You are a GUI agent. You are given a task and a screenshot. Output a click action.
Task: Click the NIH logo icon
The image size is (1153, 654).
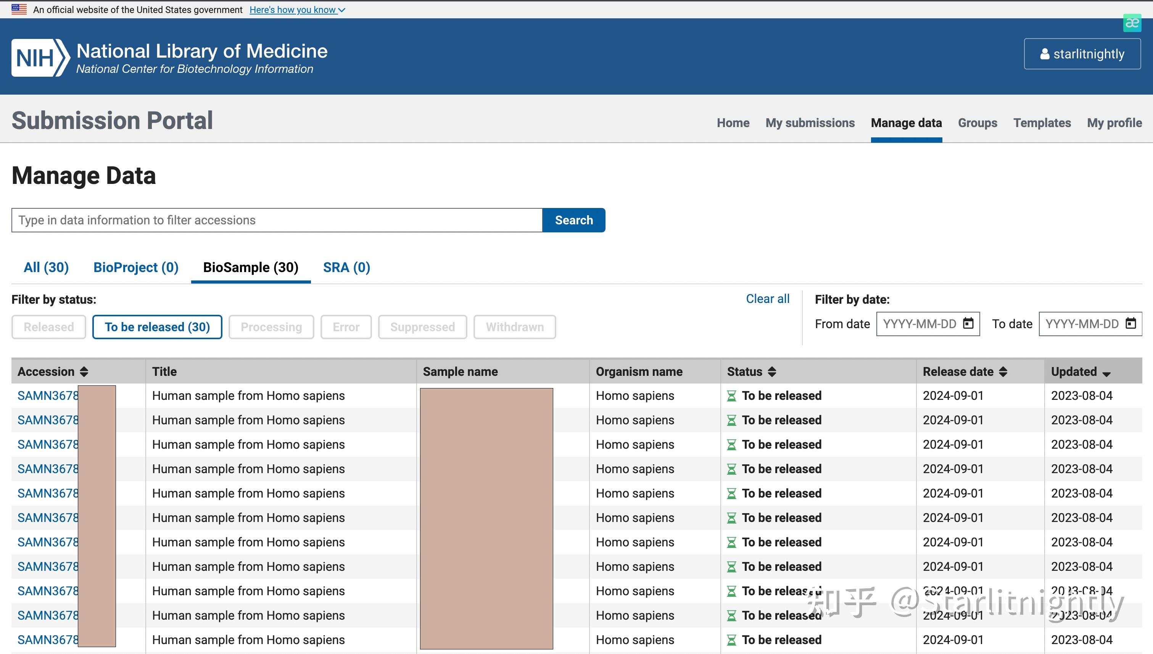click(x=40, y=58)
